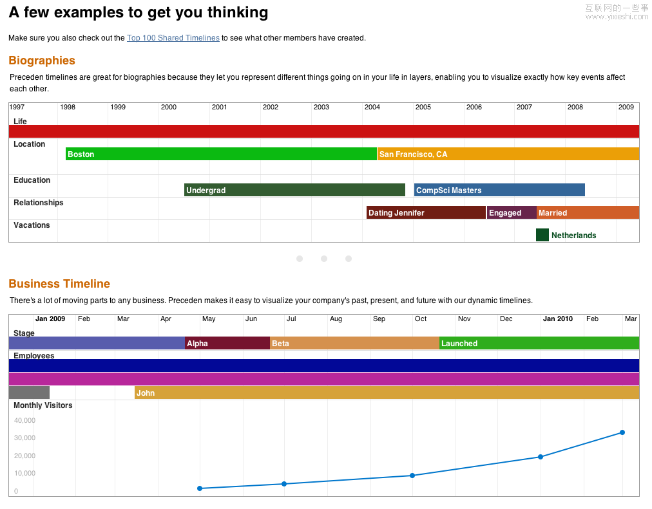Click John's employee bar
Screen dimensions: 652x509
pyautogui.click(x=387, y=393)
